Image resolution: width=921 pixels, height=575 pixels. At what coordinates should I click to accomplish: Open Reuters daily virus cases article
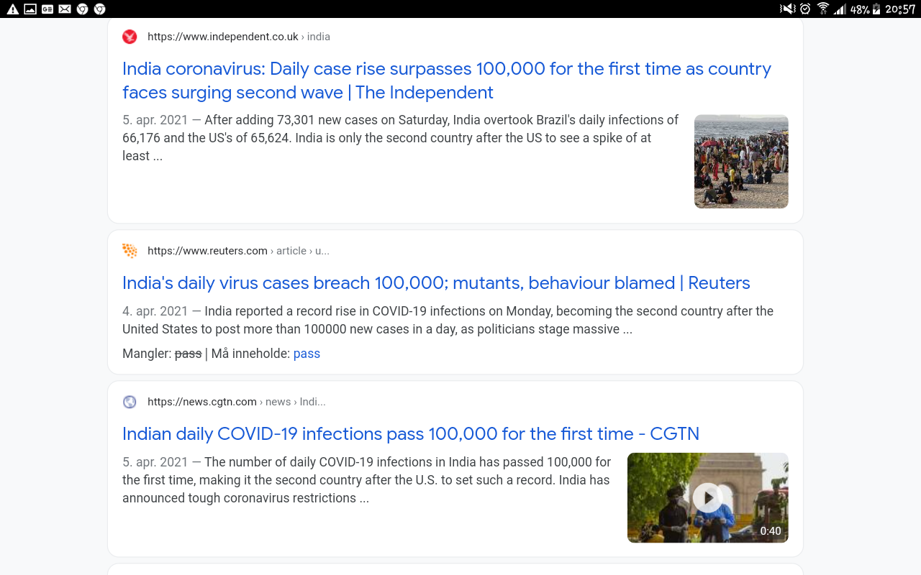tap(436, 283)
